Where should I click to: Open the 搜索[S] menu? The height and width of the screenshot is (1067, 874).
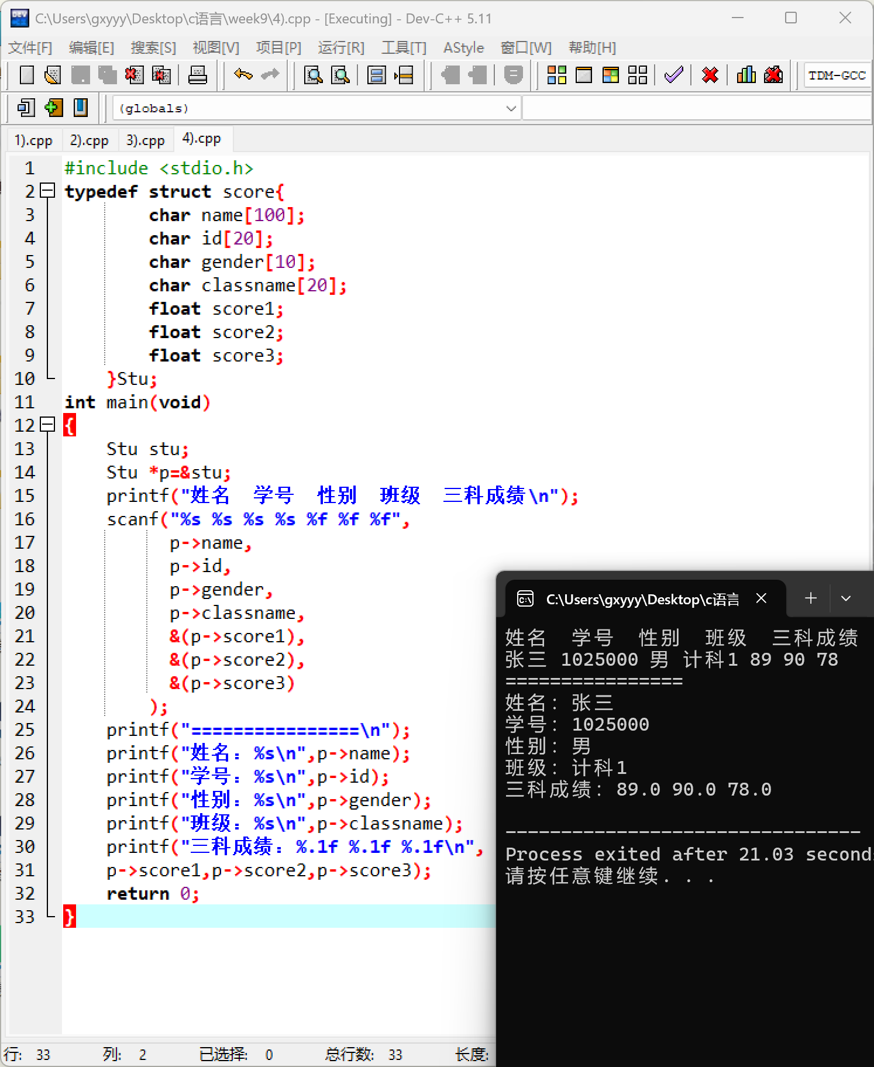(153, 47)
